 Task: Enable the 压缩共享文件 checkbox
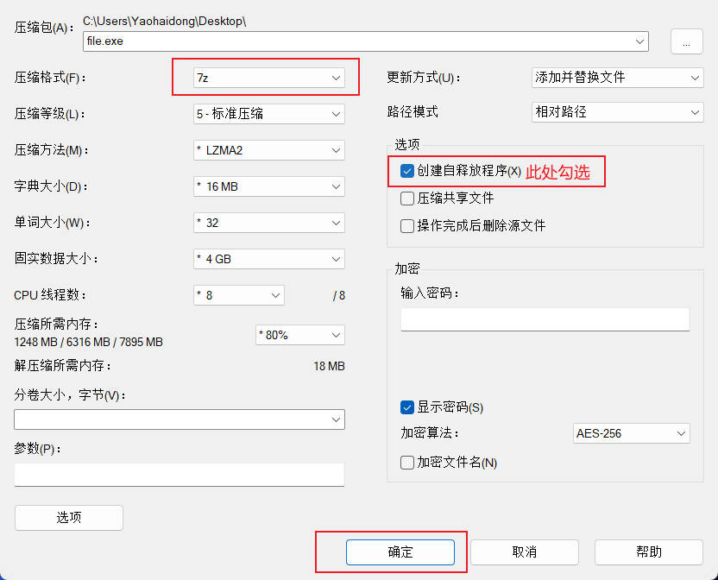click(407, 199)
